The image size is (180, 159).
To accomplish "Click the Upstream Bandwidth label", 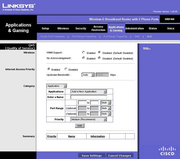I will pyautogui.click(x=59, y=75).
